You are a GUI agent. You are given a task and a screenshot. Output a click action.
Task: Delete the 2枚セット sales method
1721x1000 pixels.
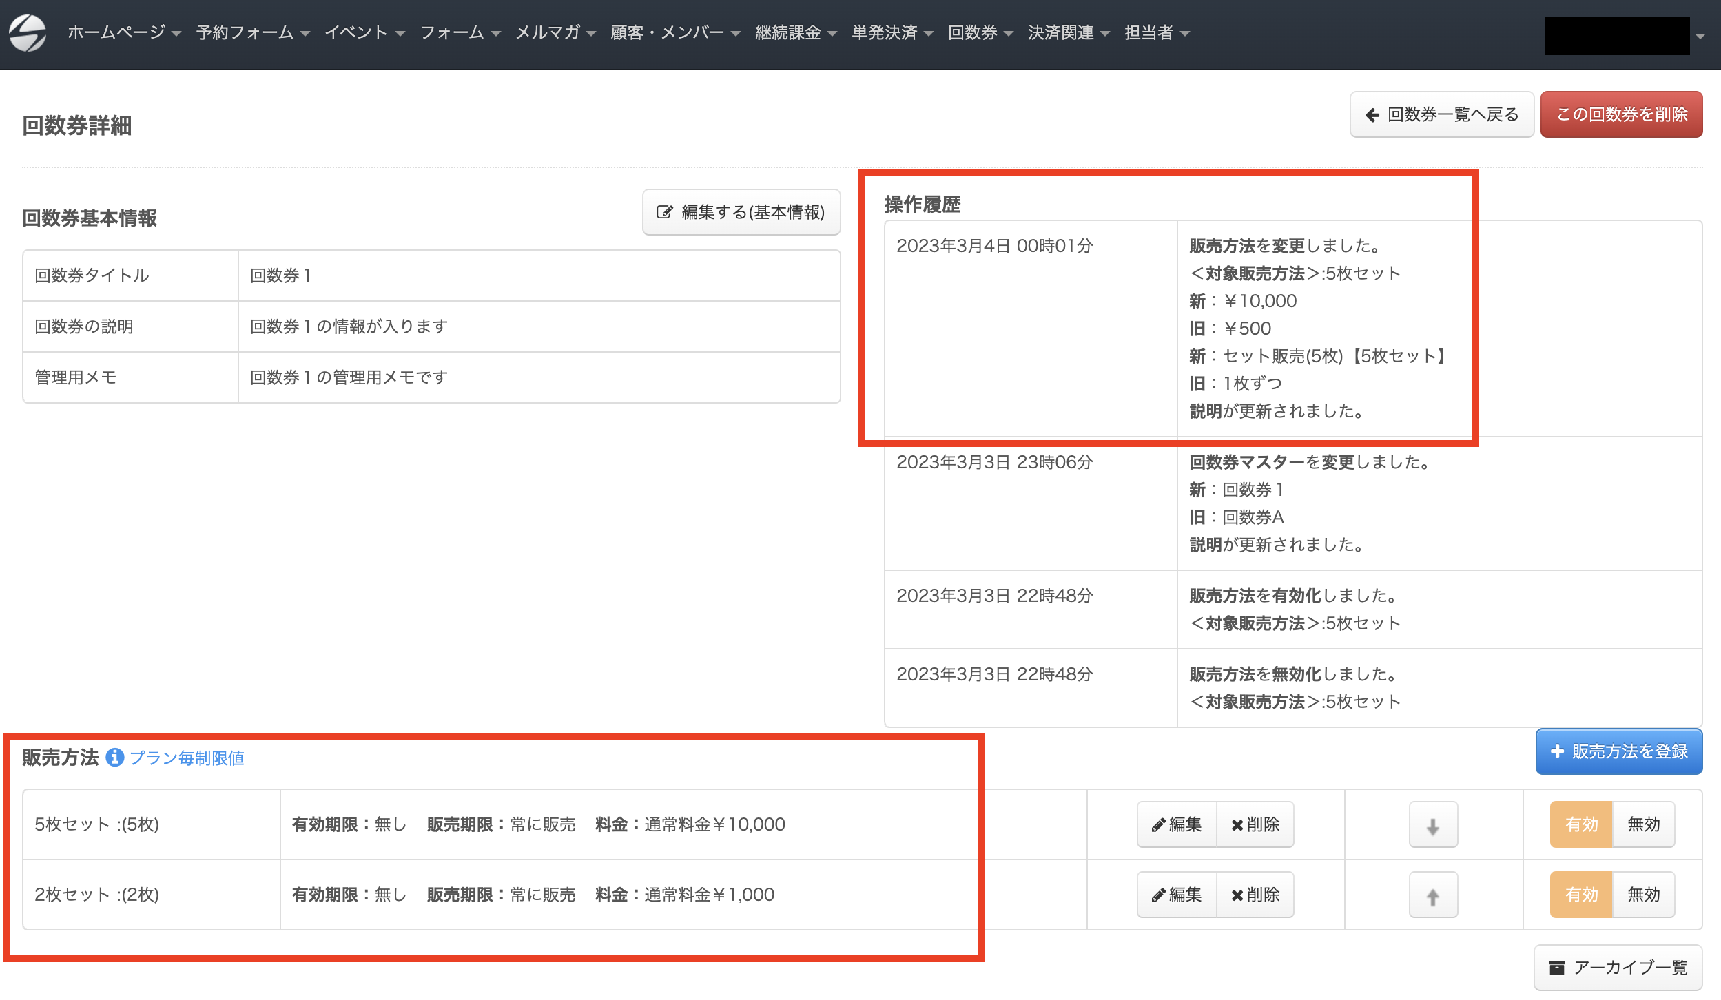(x=1255, y=895)
